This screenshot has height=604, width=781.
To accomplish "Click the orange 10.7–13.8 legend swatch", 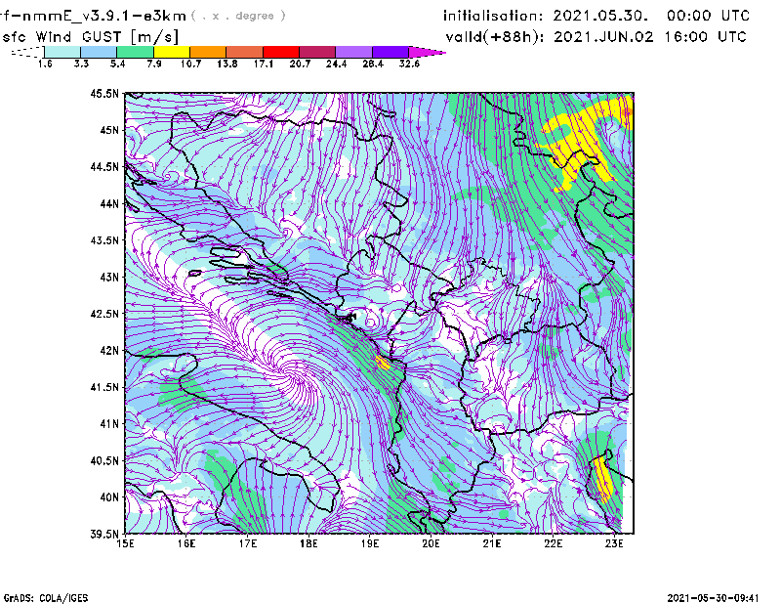I will click(208, 52).
